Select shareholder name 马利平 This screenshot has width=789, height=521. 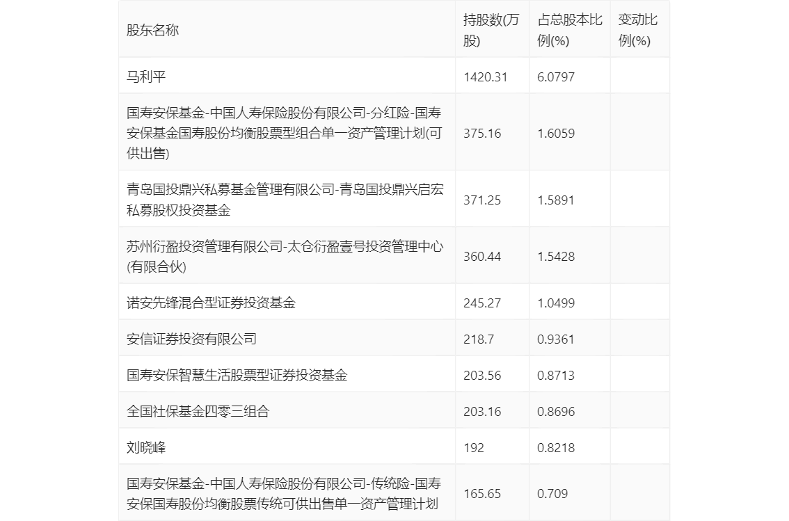(146, 77)
